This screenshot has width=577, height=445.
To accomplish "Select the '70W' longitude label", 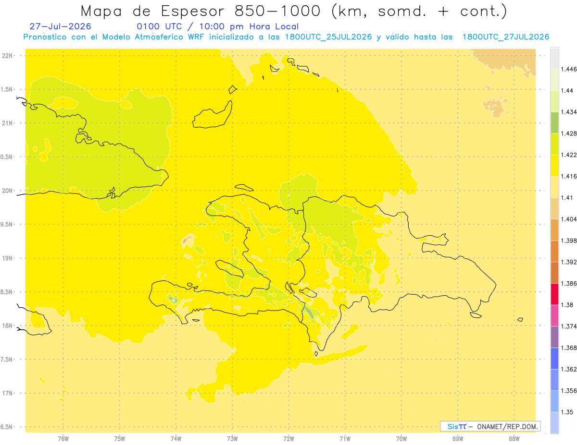I will [x=401, y=439].
